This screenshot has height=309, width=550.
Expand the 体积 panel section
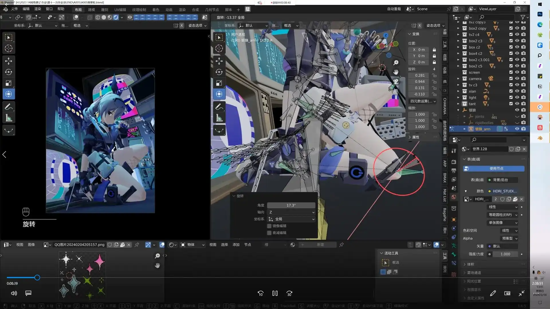(471, 264)
